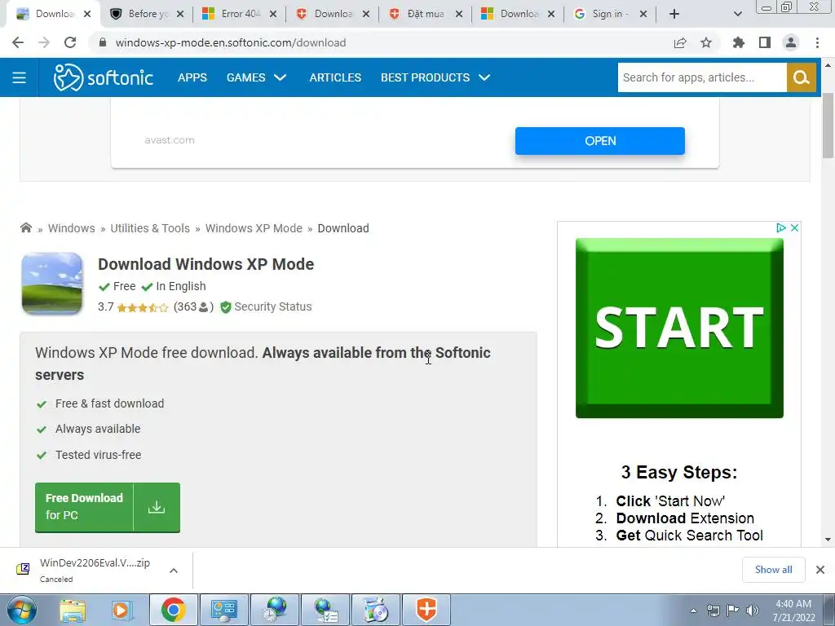Click the orange search magnifier button
This screenshot has height=626, width=835.
[x=802, y=77]
